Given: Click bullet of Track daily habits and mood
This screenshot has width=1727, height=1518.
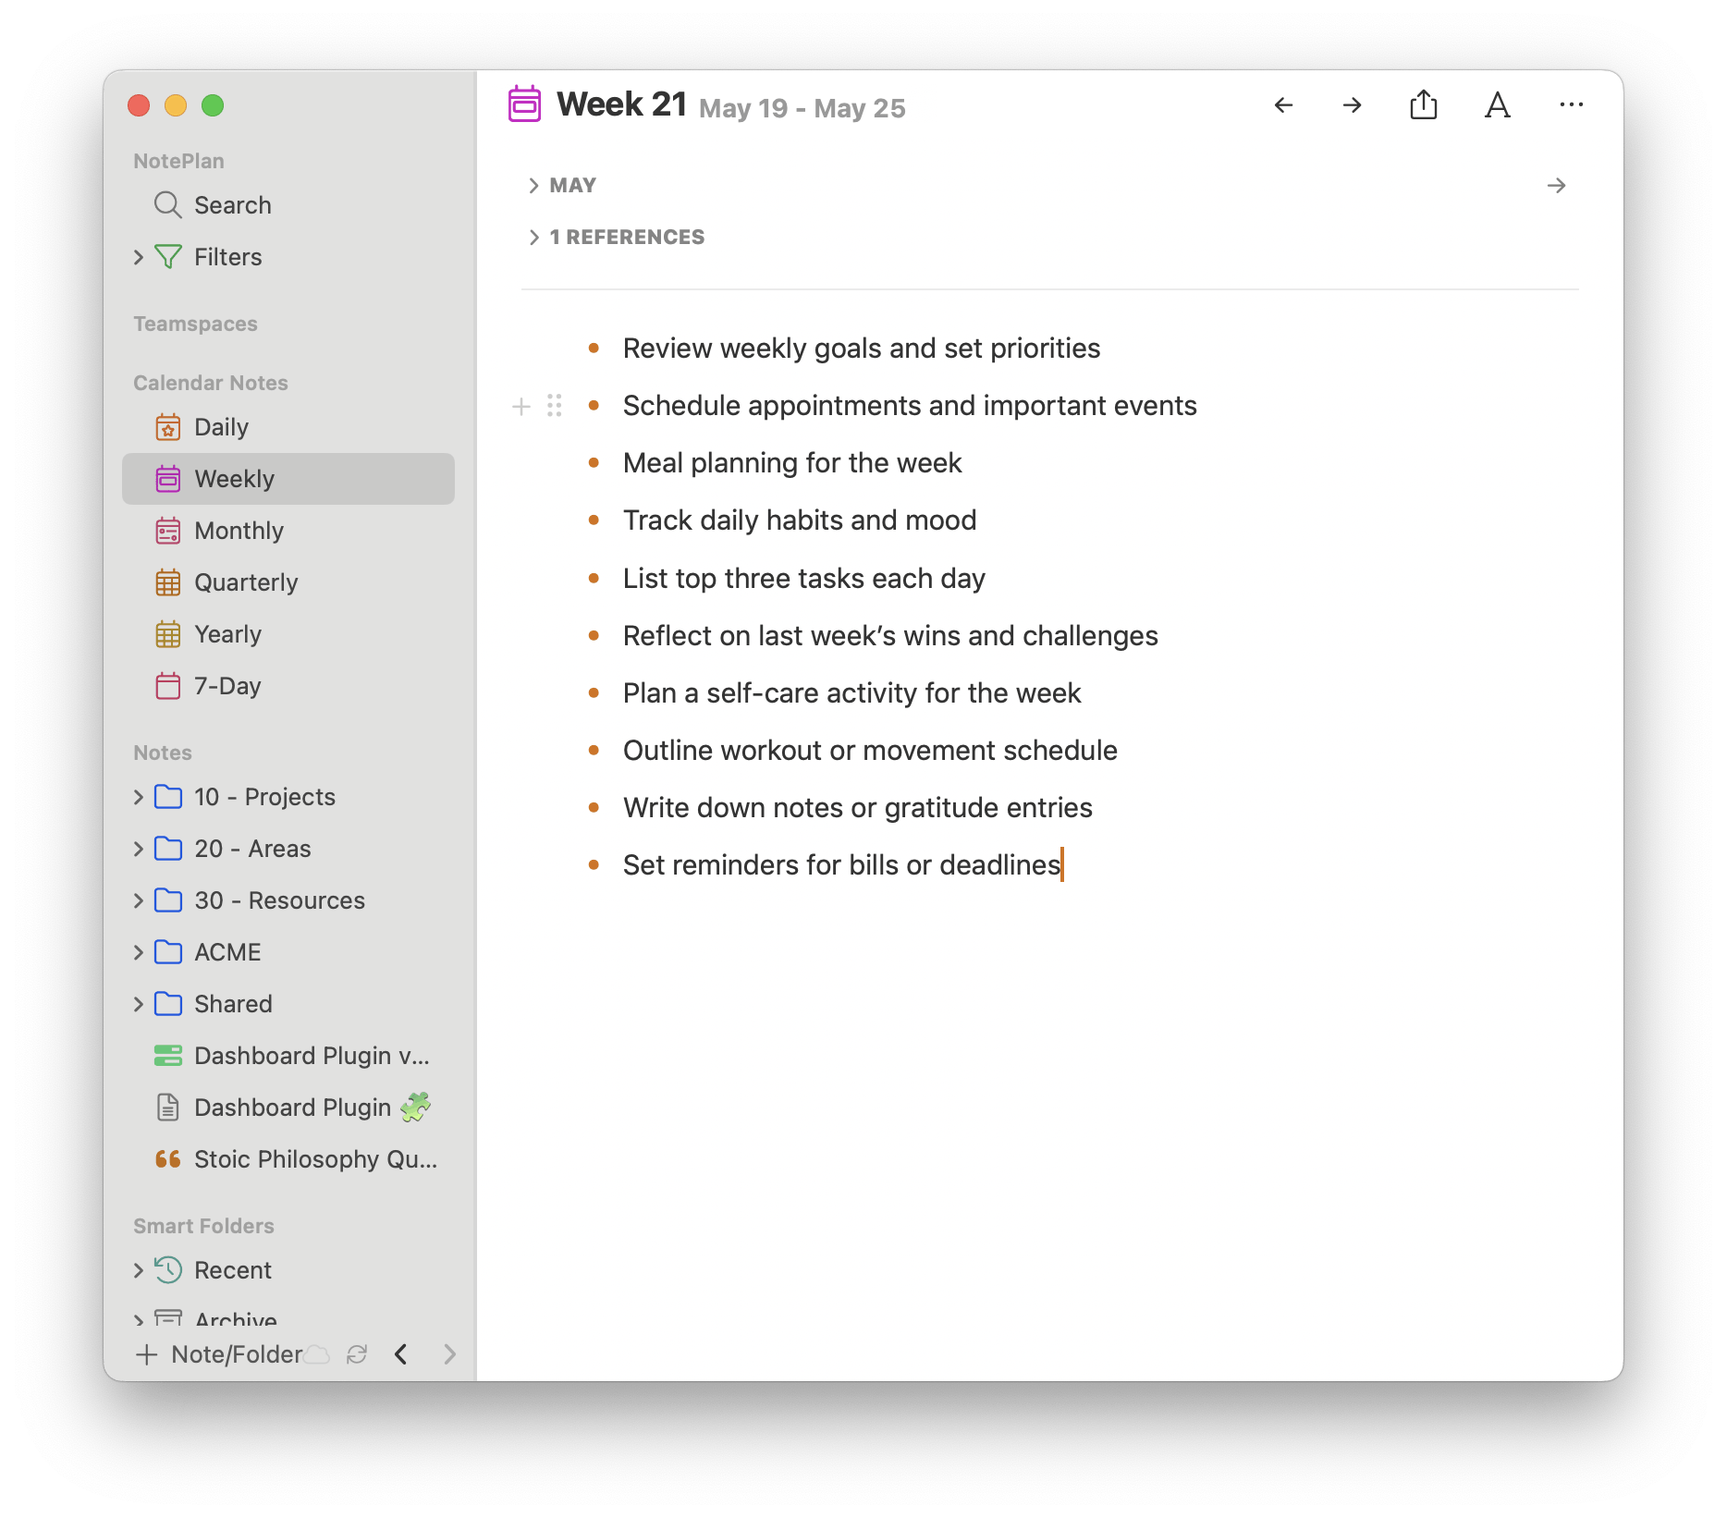Looking at the screenshot, I should pyautogui.click(x=594, y=520).
